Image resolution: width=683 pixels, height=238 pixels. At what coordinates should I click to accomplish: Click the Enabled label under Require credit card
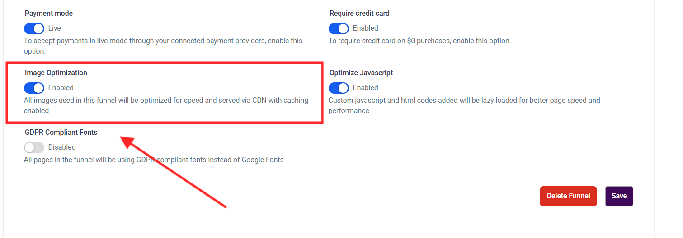(365, 28)
